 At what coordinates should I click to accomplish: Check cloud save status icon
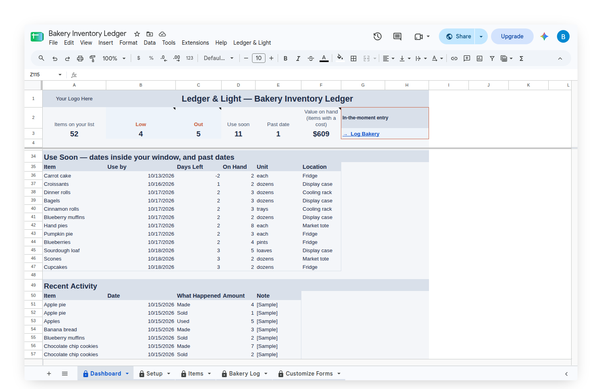pos(162,34)
